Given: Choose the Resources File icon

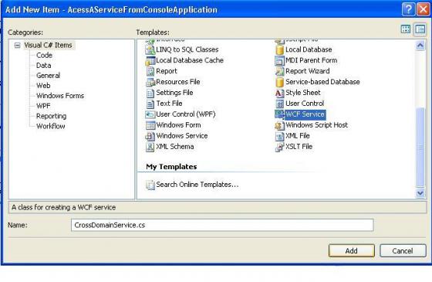Looking at the screenshot, I should coord(150,82).
